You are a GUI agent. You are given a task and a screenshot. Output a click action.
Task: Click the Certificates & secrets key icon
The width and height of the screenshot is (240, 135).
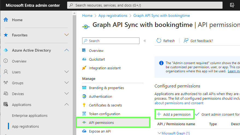click(84, 105)
